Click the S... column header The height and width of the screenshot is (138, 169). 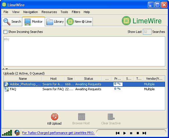tap(129, 79)
